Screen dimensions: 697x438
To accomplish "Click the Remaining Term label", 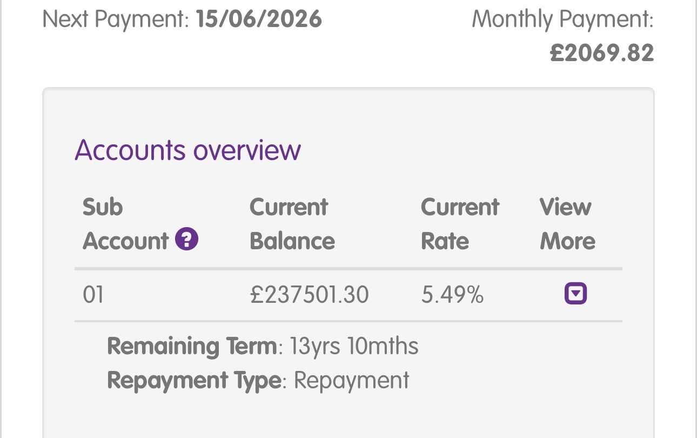I will point(192,346).
